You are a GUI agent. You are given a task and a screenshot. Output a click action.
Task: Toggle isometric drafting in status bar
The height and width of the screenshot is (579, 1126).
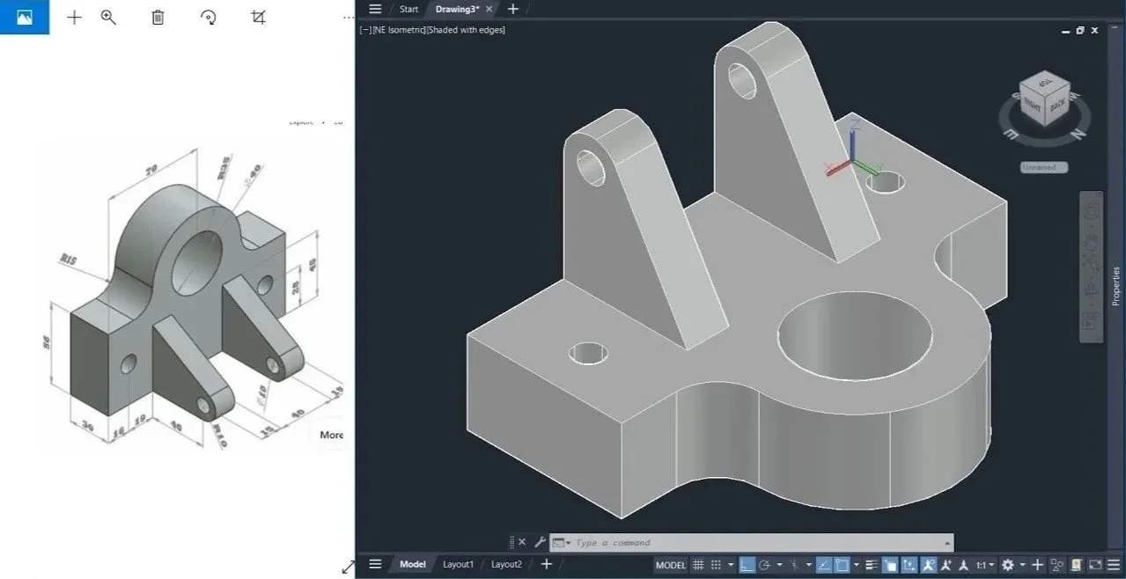coord(794,565)
